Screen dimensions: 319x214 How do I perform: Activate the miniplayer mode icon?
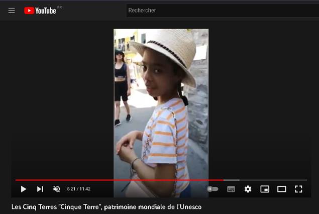(x=265, y=189)
